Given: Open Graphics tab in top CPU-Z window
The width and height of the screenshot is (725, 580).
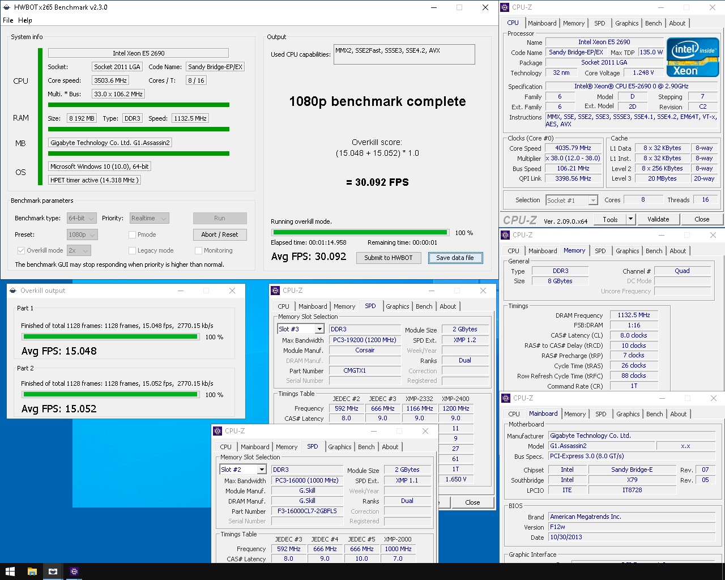Looking at the screenshot, I should pos(627,23).
